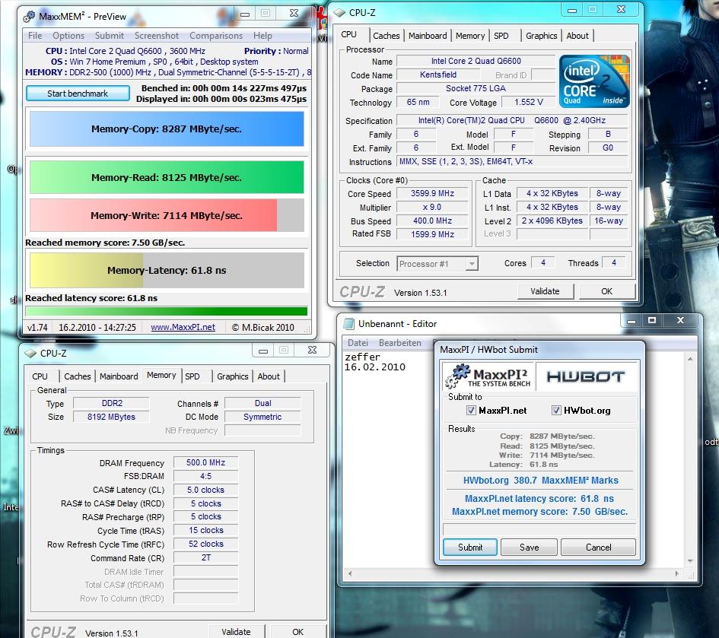Click the Start benchmark button

tap(78, 94)
